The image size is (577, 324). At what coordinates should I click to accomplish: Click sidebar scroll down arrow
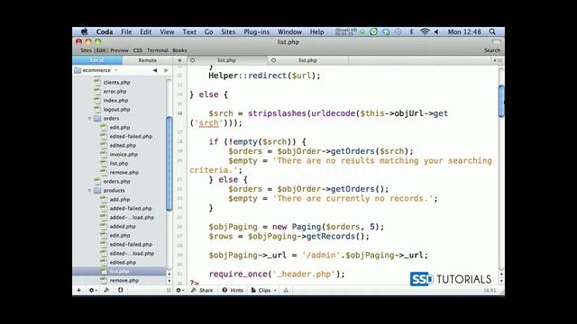(169, 282)
